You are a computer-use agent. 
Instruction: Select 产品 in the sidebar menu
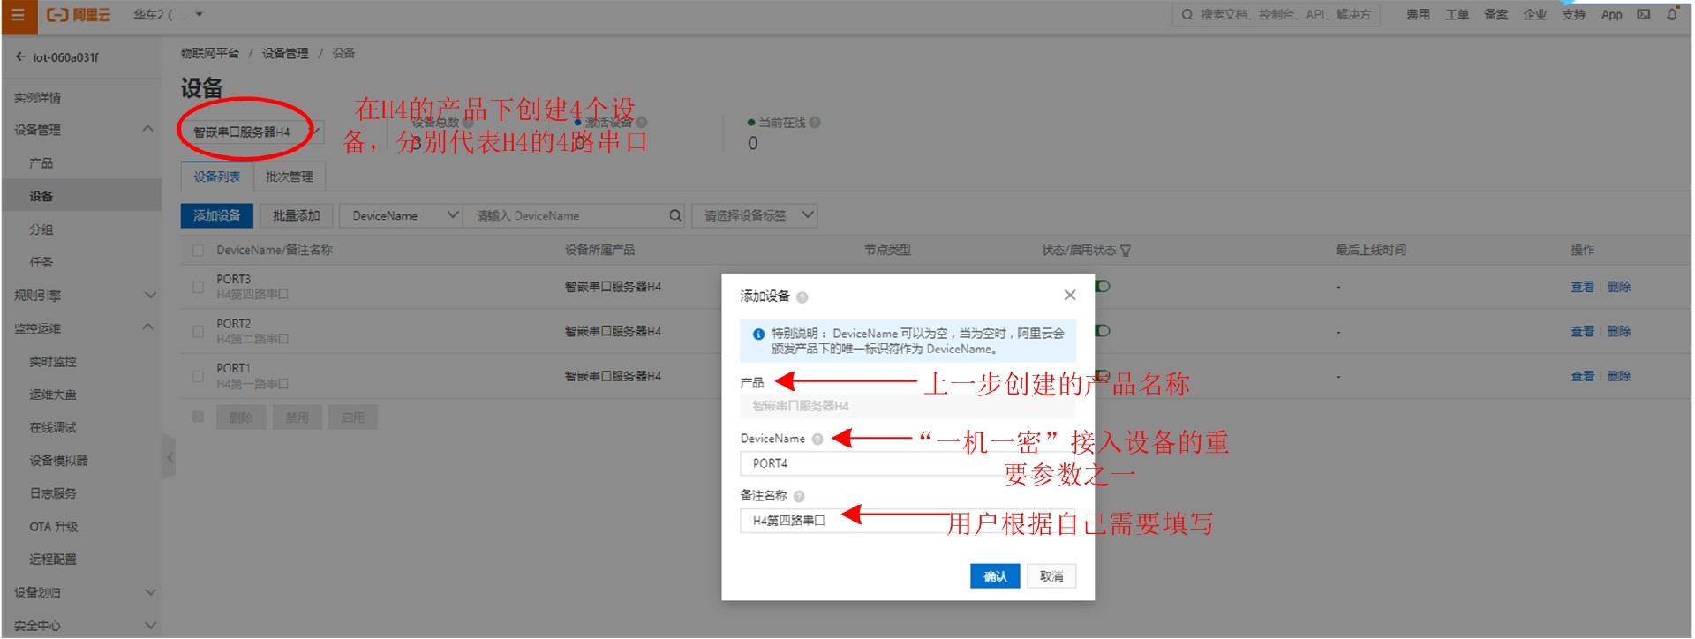click(x=41, y=163)
